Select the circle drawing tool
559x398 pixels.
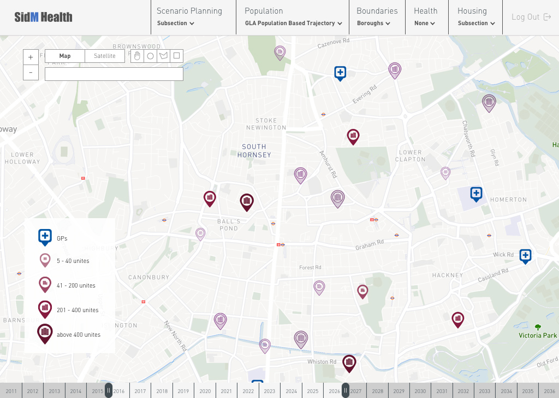tap(151, 56)
